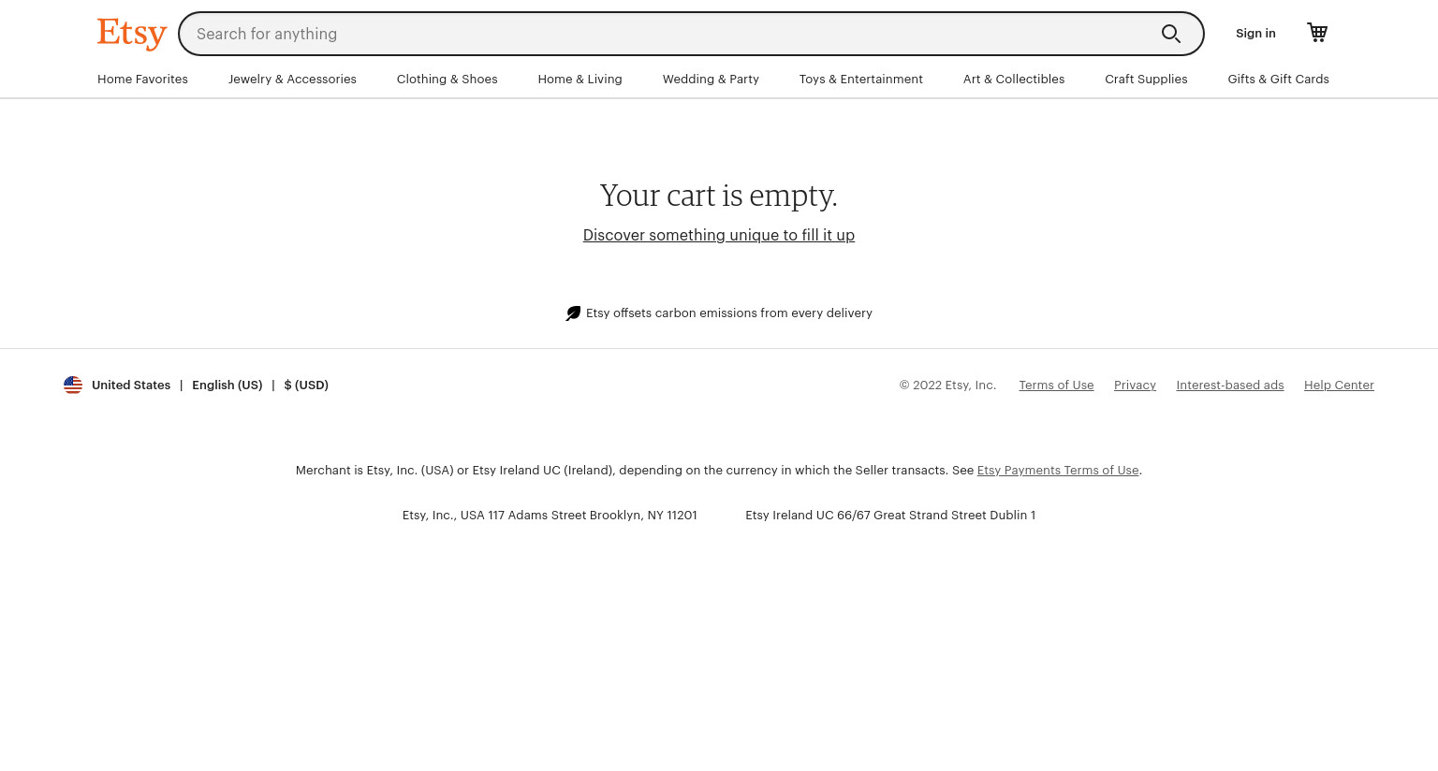
Task: Open the Terms of Use link
Action: (1056, 385)
